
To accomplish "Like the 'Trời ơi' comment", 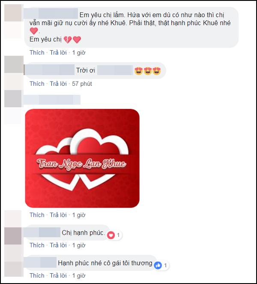I will (x=37, y=84).
